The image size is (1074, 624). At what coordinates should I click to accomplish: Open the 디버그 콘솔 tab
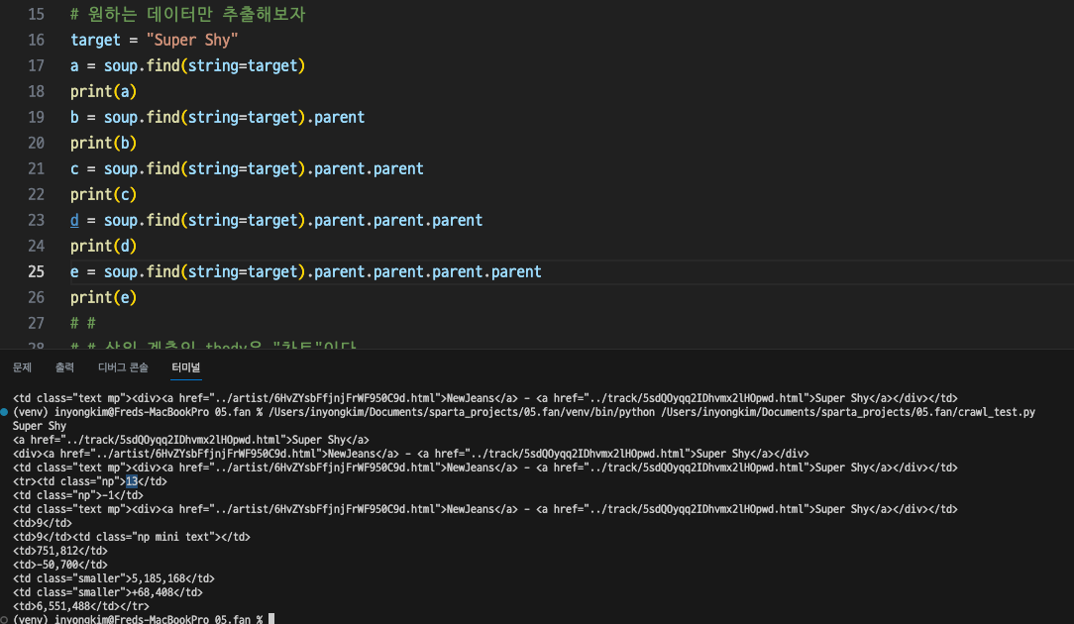(x=123, y=367)
